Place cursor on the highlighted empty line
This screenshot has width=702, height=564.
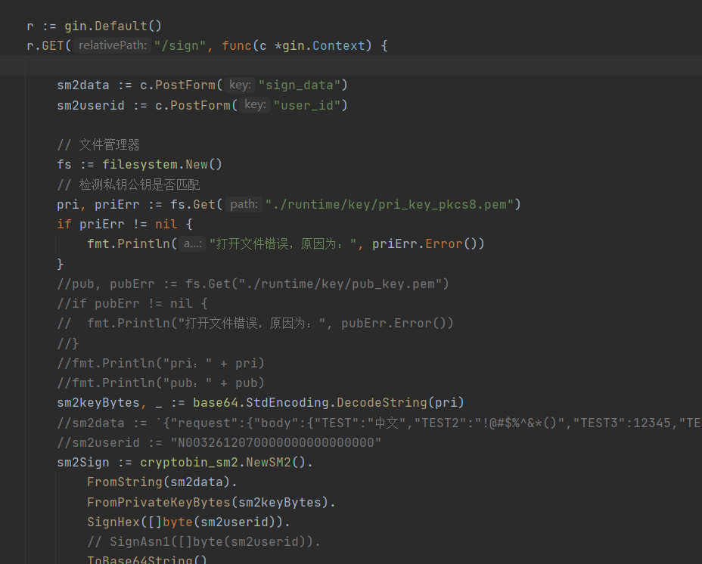pos(303,66)
